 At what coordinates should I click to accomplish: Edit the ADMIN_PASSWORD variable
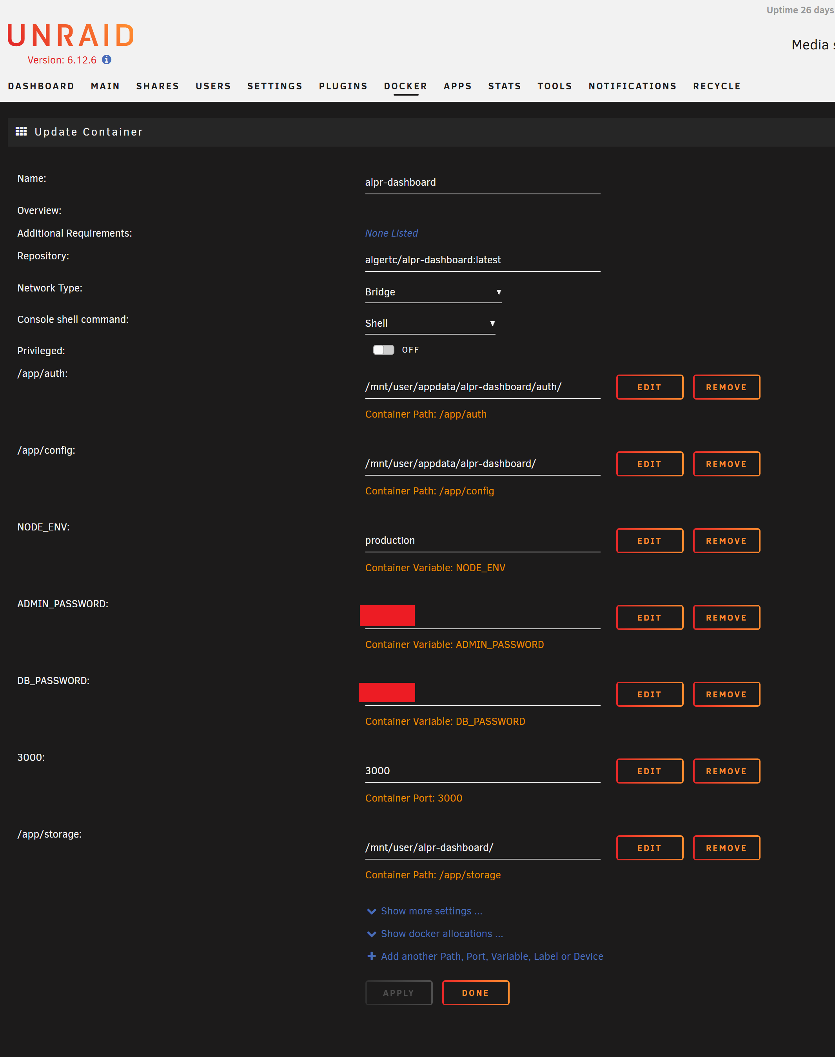[649, 617]
